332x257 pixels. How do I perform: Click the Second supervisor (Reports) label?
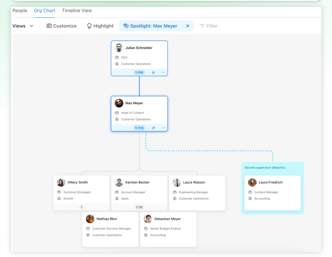(x=265, y=168)
